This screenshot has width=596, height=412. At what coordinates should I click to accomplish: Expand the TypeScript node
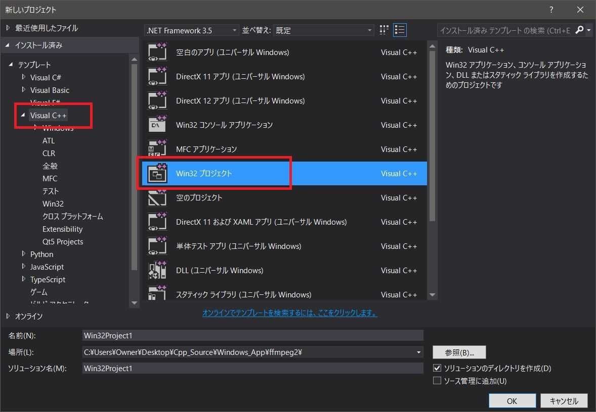pos(24,279)
